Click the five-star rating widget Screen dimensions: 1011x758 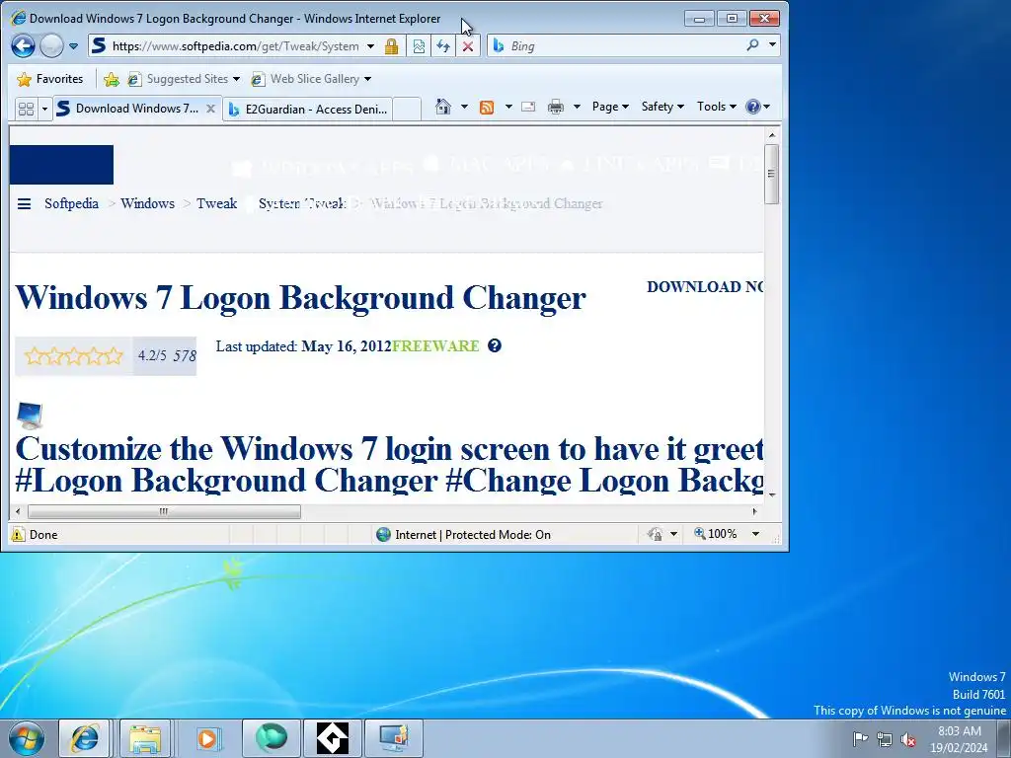tap(73, 355)
